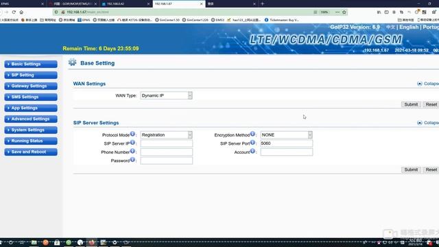Open the SimCenter1.50 bookmark
Viewport: 439px width, 247px height.
(167, 20)
